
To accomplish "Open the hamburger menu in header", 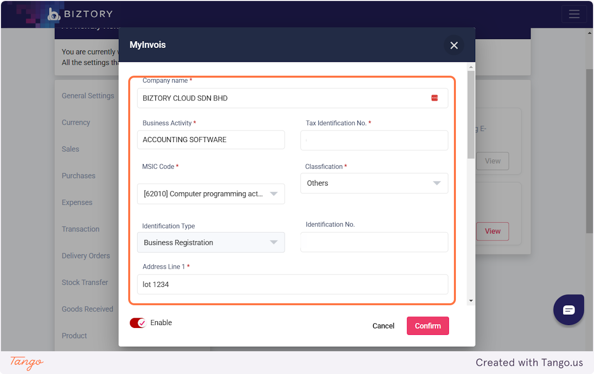I will tap(574, 14).
